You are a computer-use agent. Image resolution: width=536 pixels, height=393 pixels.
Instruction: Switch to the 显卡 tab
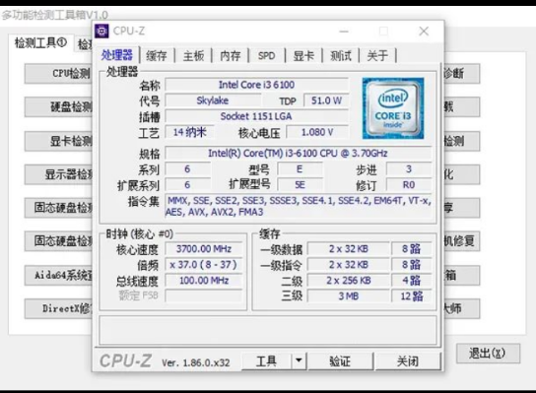coord(303,55)
